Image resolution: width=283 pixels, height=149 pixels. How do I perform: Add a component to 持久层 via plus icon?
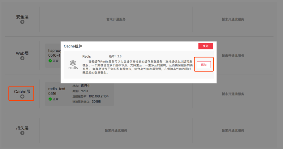22,133
